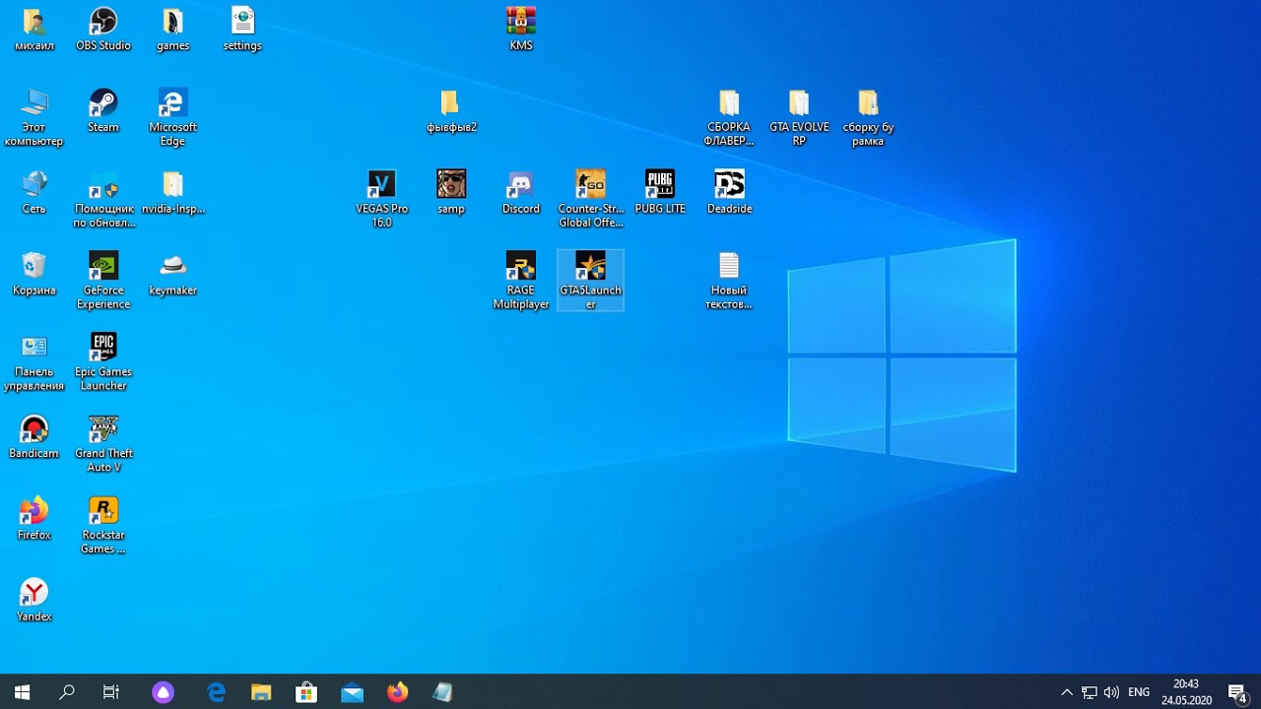
Task: Open the nvidia-Insp... folder
Action: (x=172, y=193)
